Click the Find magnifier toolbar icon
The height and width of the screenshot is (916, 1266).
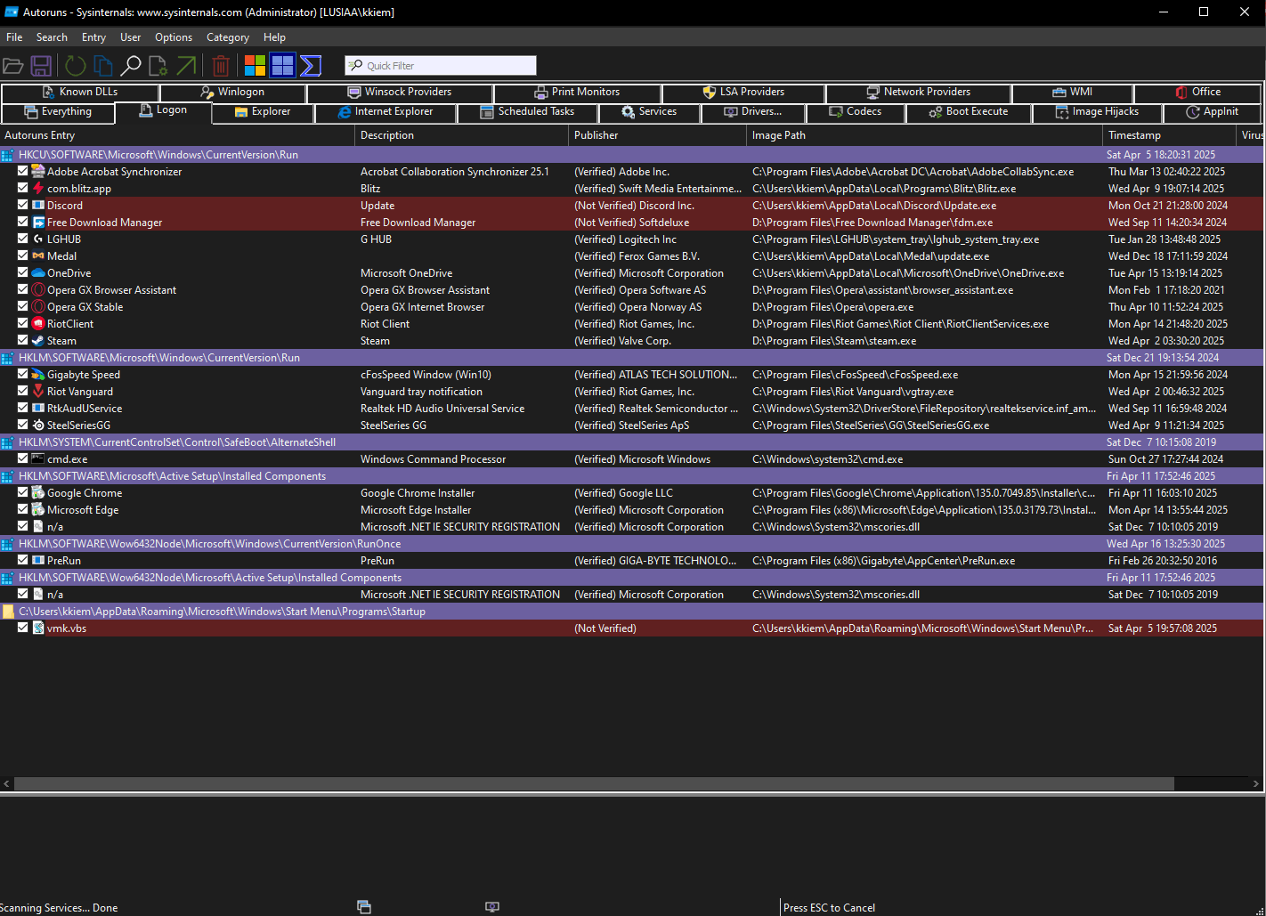(131, 65)
